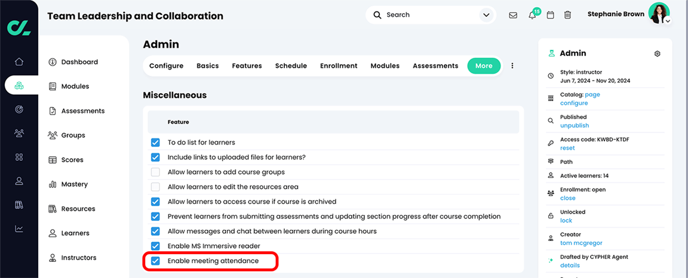Click the unpublish link
The width and height of the screenshot is (688, 278).
tap(574, 125)
